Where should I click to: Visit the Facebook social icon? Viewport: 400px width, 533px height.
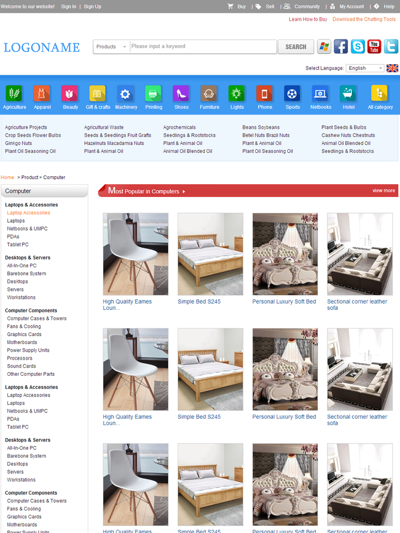(x=341, y=47)
